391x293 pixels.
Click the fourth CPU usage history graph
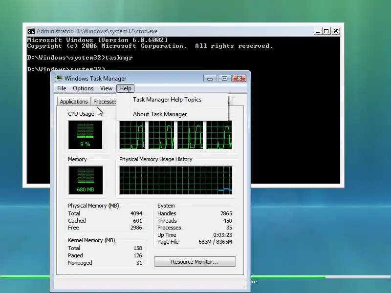point(219,135)
